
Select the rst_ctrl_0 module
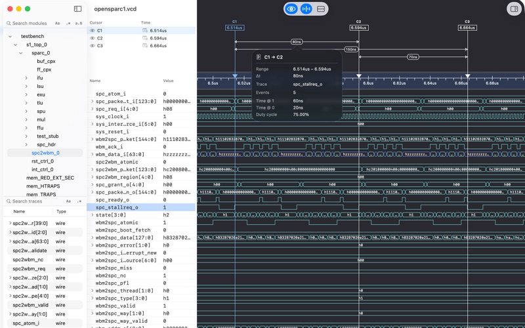coord(43,161)
